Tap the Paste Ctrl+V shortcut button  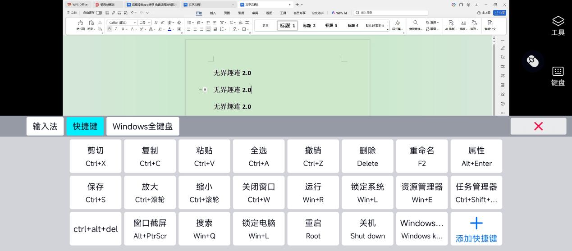[204, 156]
